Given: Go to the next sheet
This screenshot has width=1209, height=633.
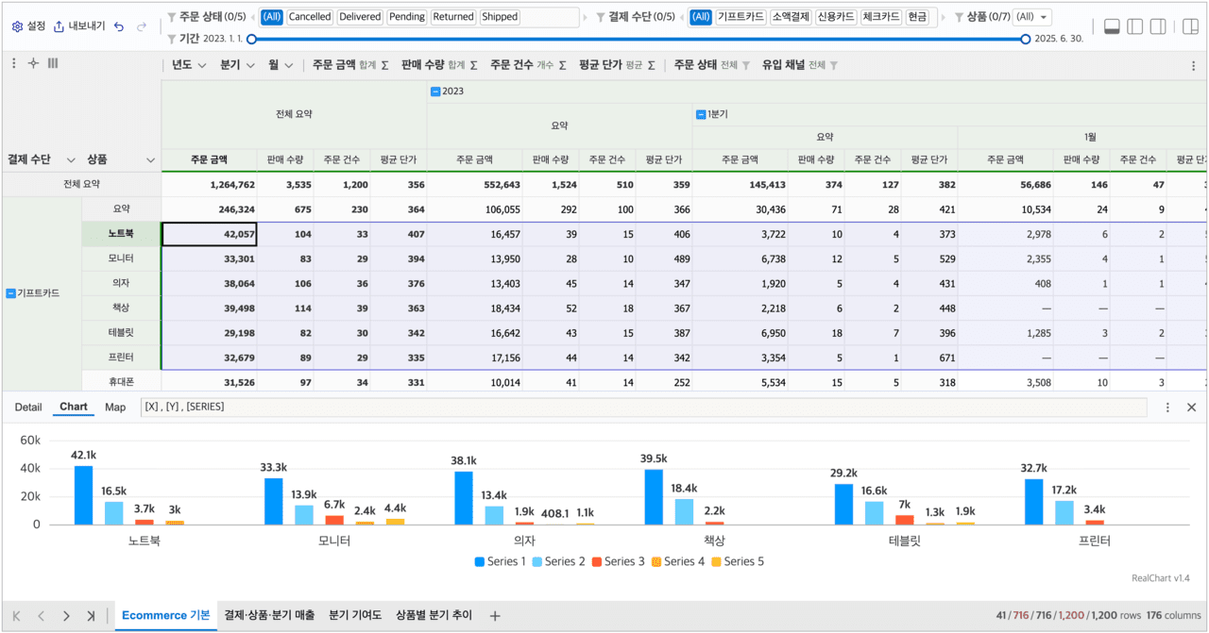Looking at the screenshot, I should 66,616.
